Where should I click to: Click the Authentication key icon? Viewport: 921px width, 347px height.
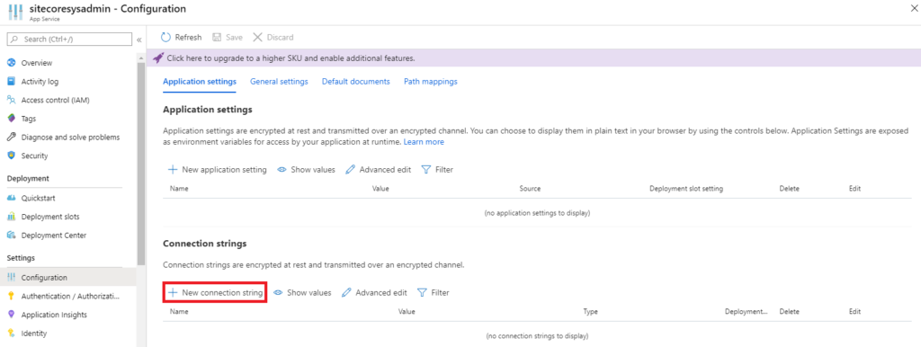coord(11,296)
